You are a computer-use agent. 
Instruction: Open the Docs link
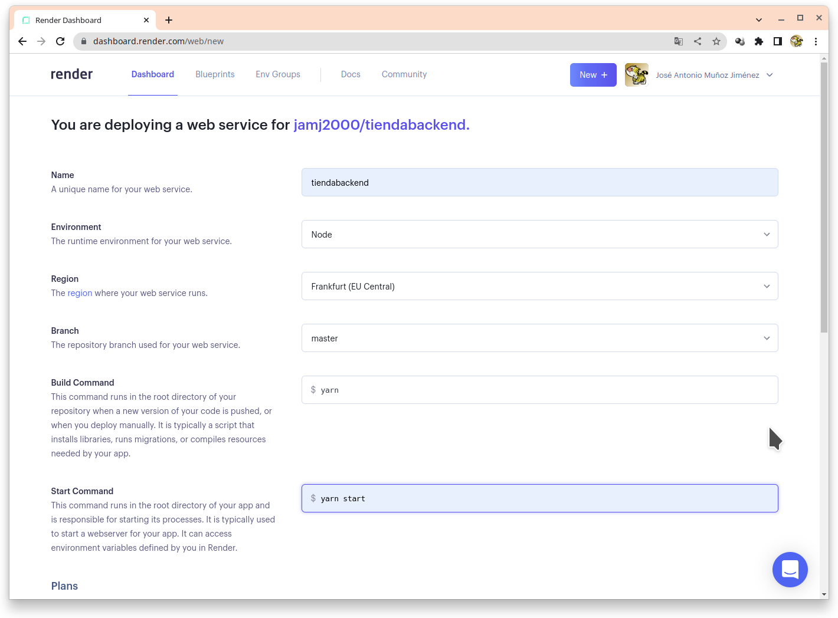click(x=351, y=74)
